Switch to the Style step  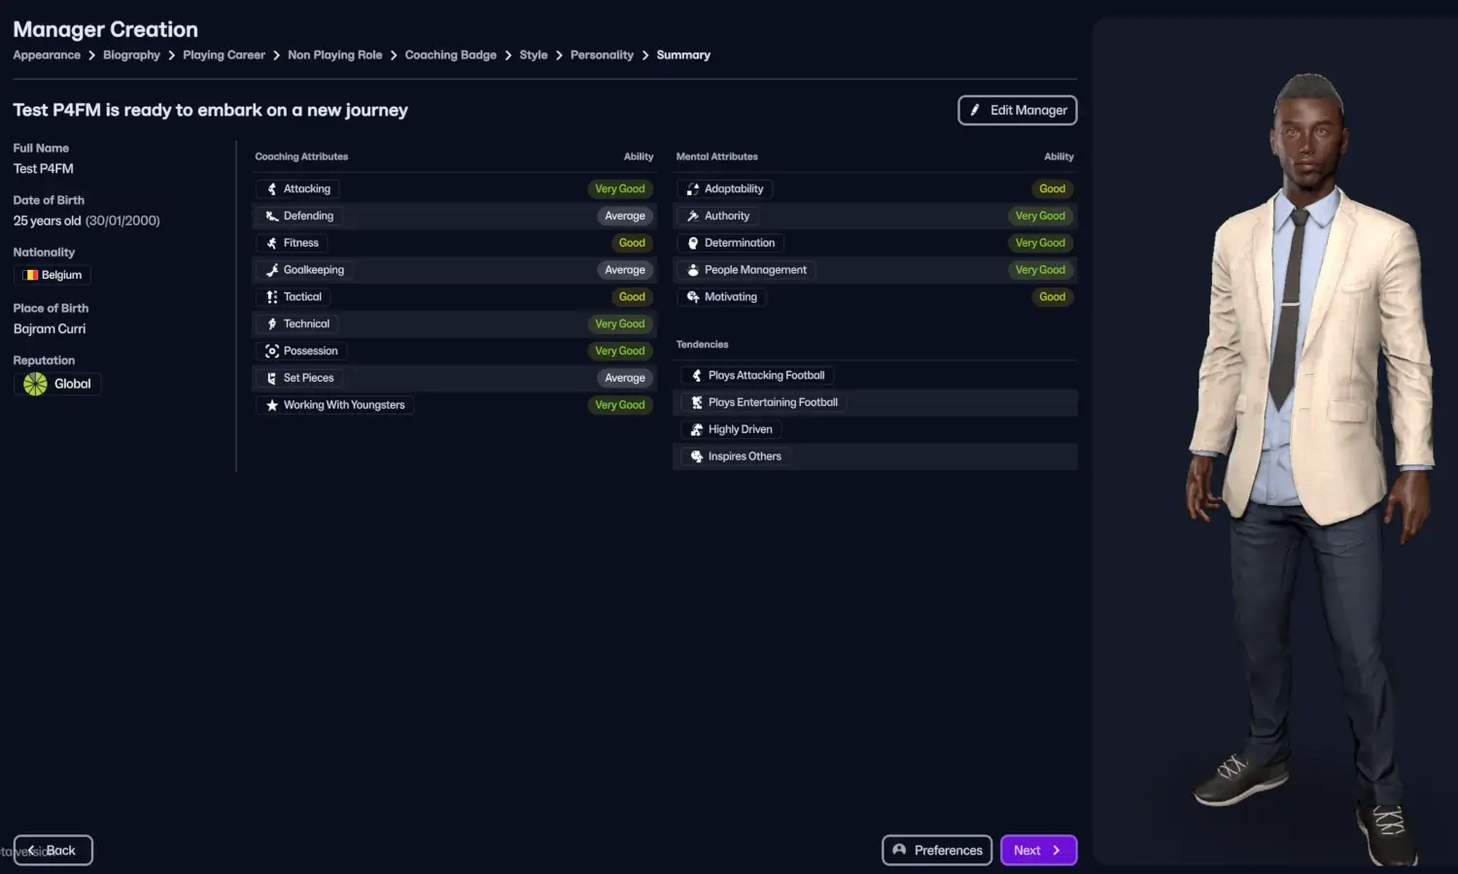534,55
